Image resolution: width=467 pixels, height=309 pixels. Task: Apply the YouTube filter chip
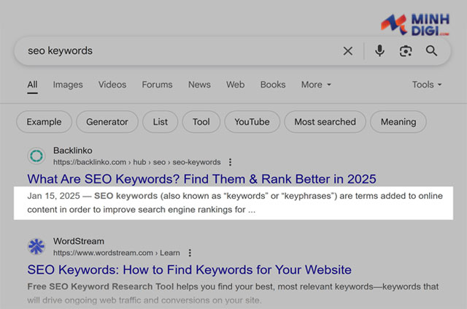[252, 122]
